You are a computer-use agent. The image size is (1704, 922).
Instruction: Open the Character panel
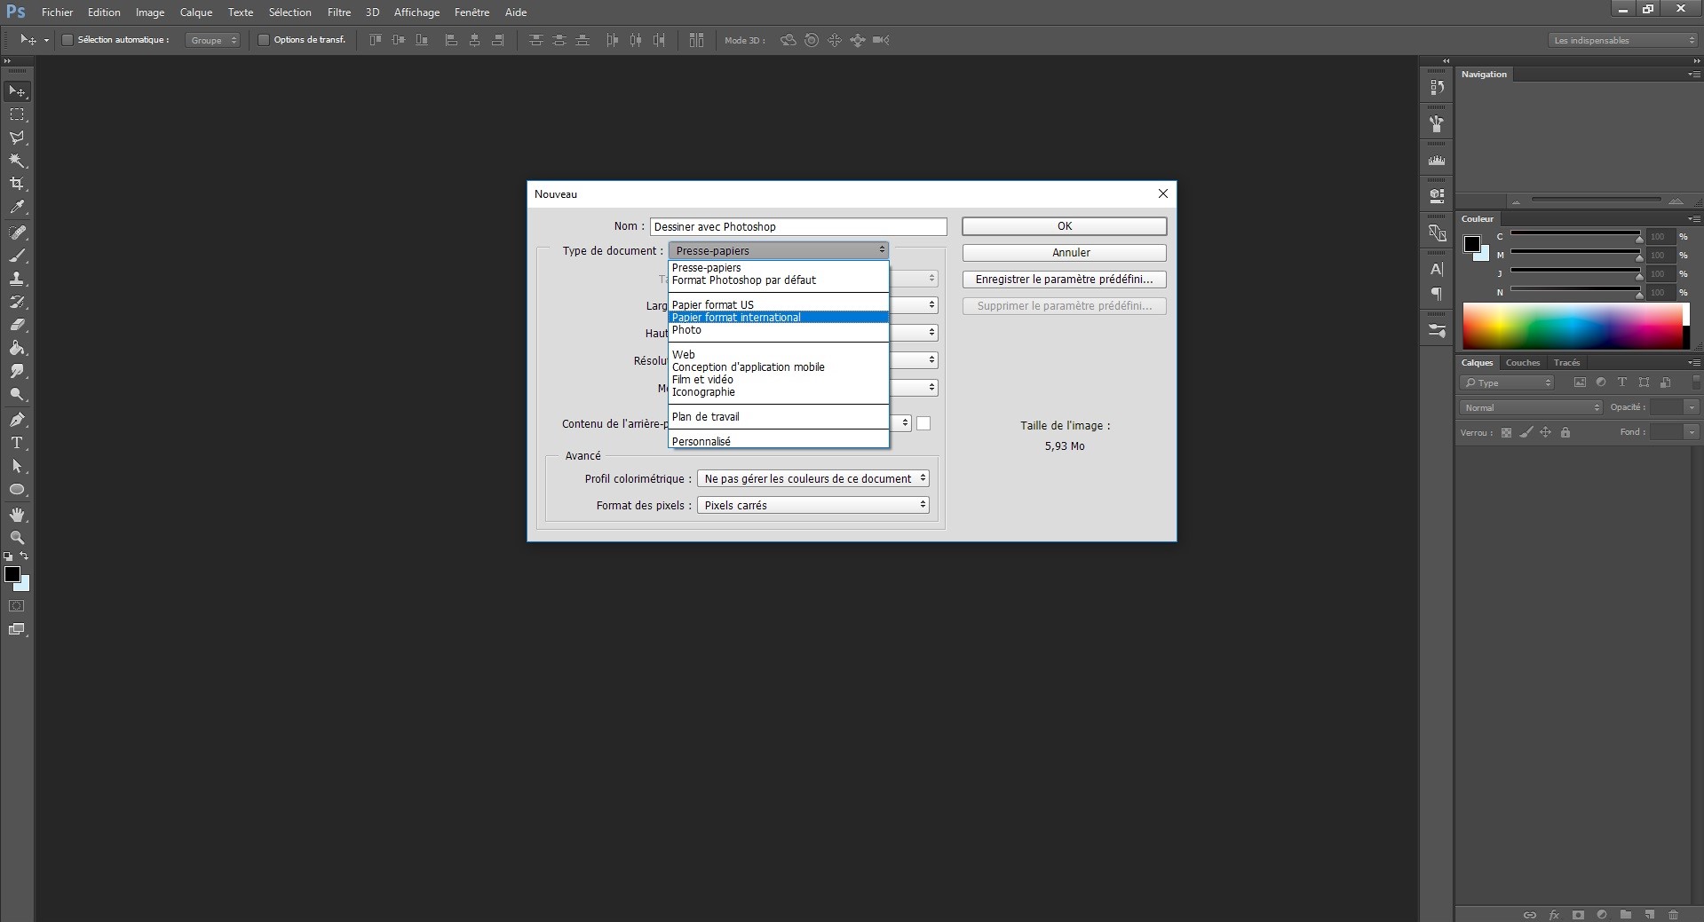coord(1437,269)
